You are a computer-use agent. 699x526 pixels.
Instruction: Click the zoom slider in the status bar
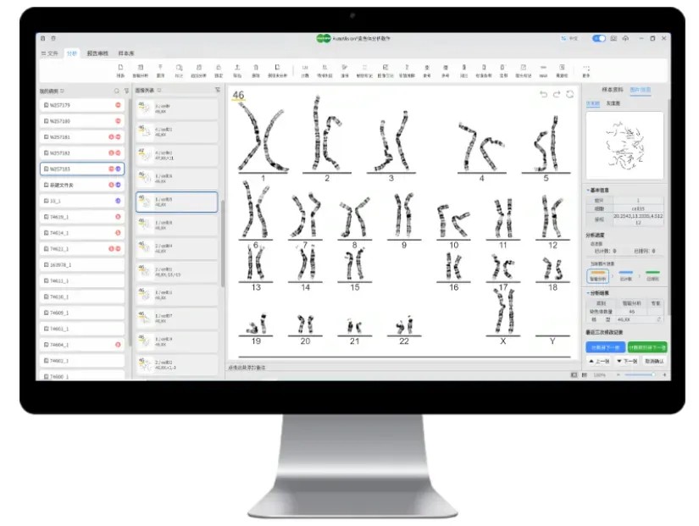640,374
